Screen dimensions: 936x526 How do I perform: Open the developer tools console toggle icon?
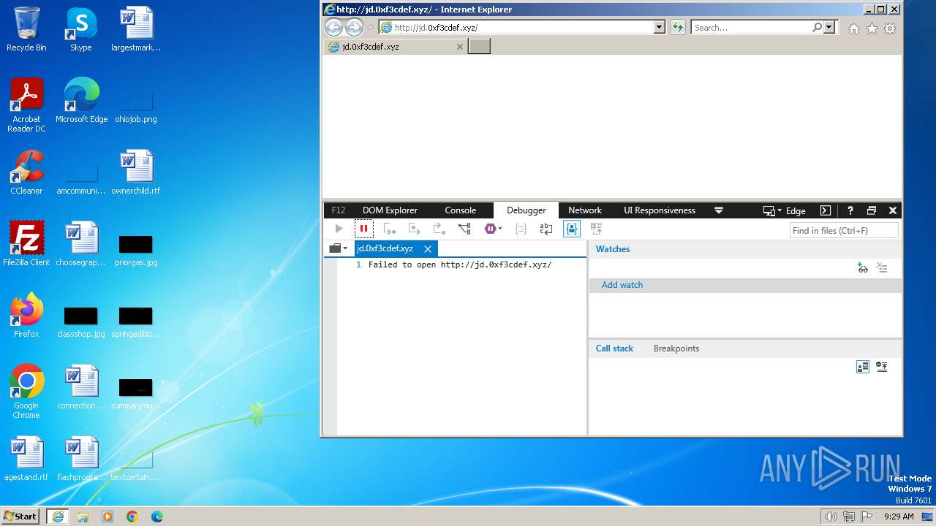[x=826, y=210]
